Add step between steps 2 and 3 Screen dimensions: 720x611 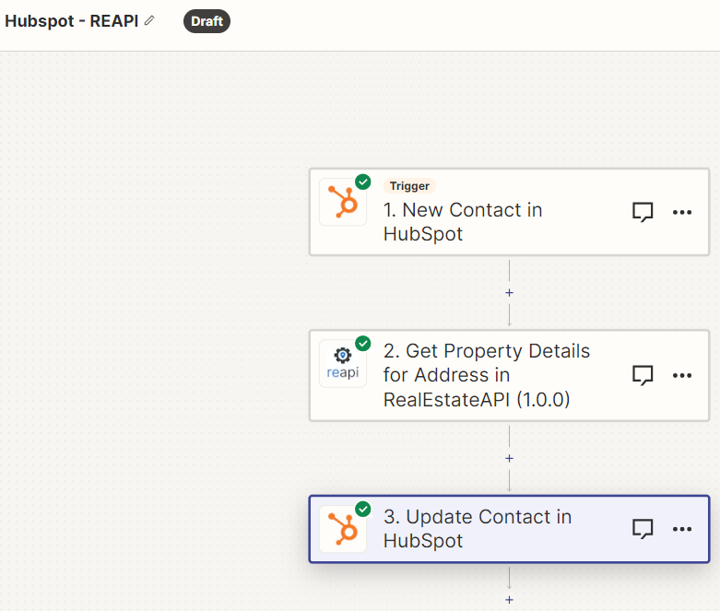(x=509, y=459)
